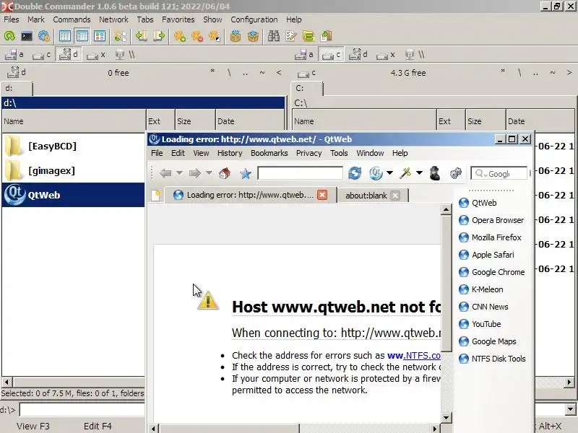The width and height of the screenshot is (578, 433).
Task: Switch to full columns view icon
Action: (82, 36)
